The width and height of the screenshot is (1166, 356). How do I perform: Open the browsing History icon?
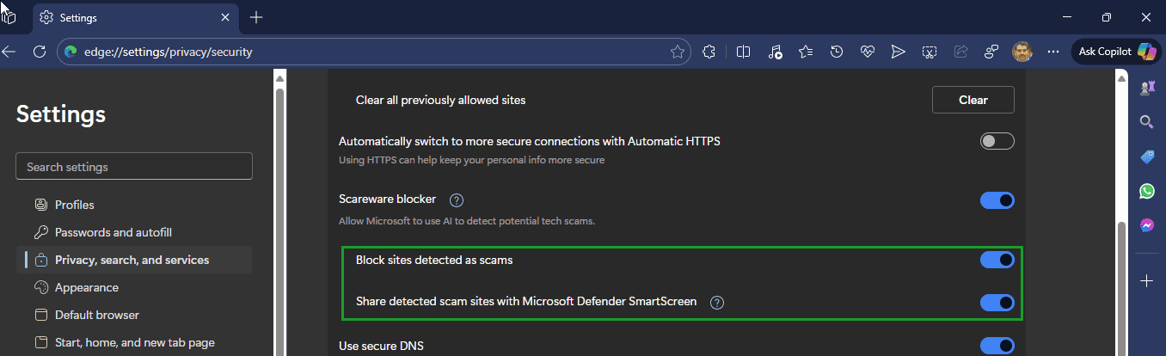point(837,52)
